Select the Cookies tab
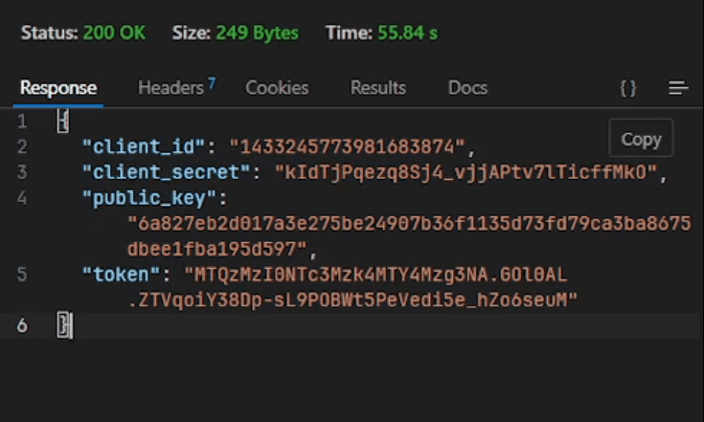The height and width of the screenshot is (422, 704). coord(277,88)
